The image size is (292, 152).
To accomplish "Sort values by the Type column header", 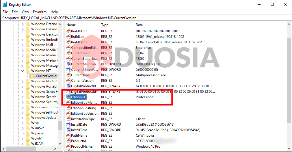I will point(117,25).
